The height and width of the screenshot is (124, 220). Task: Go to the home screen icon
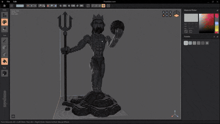tap(4, 6)
